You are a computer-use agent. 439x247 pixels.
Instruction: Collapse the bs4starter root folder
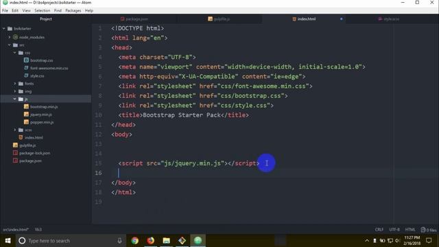pyautogui.click(x=4, y=29)
